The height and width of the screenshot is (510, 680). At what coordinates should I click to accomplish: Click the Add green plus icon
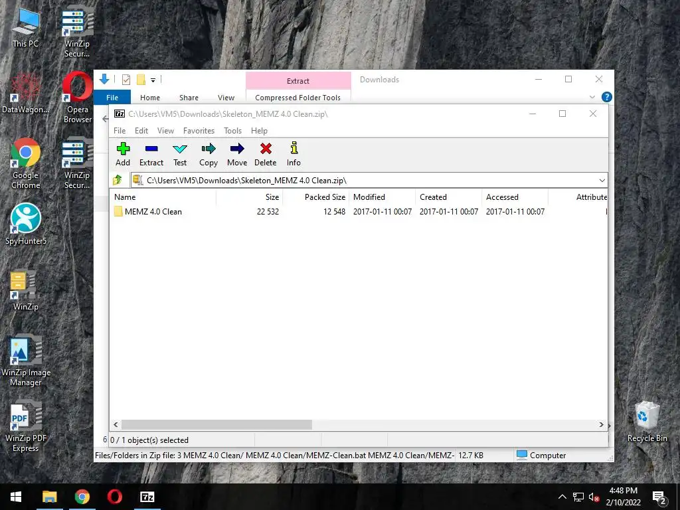click(123, 149)
